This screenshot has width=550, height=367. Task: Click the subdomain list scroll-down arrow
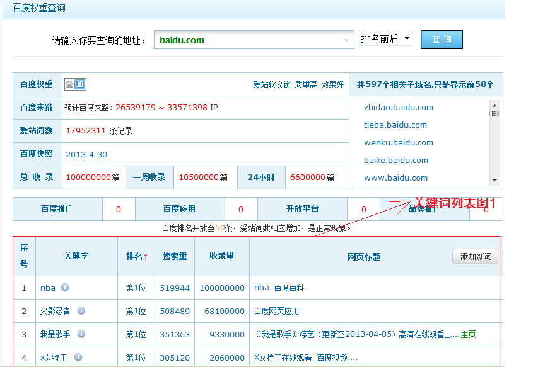coord(494,180)
